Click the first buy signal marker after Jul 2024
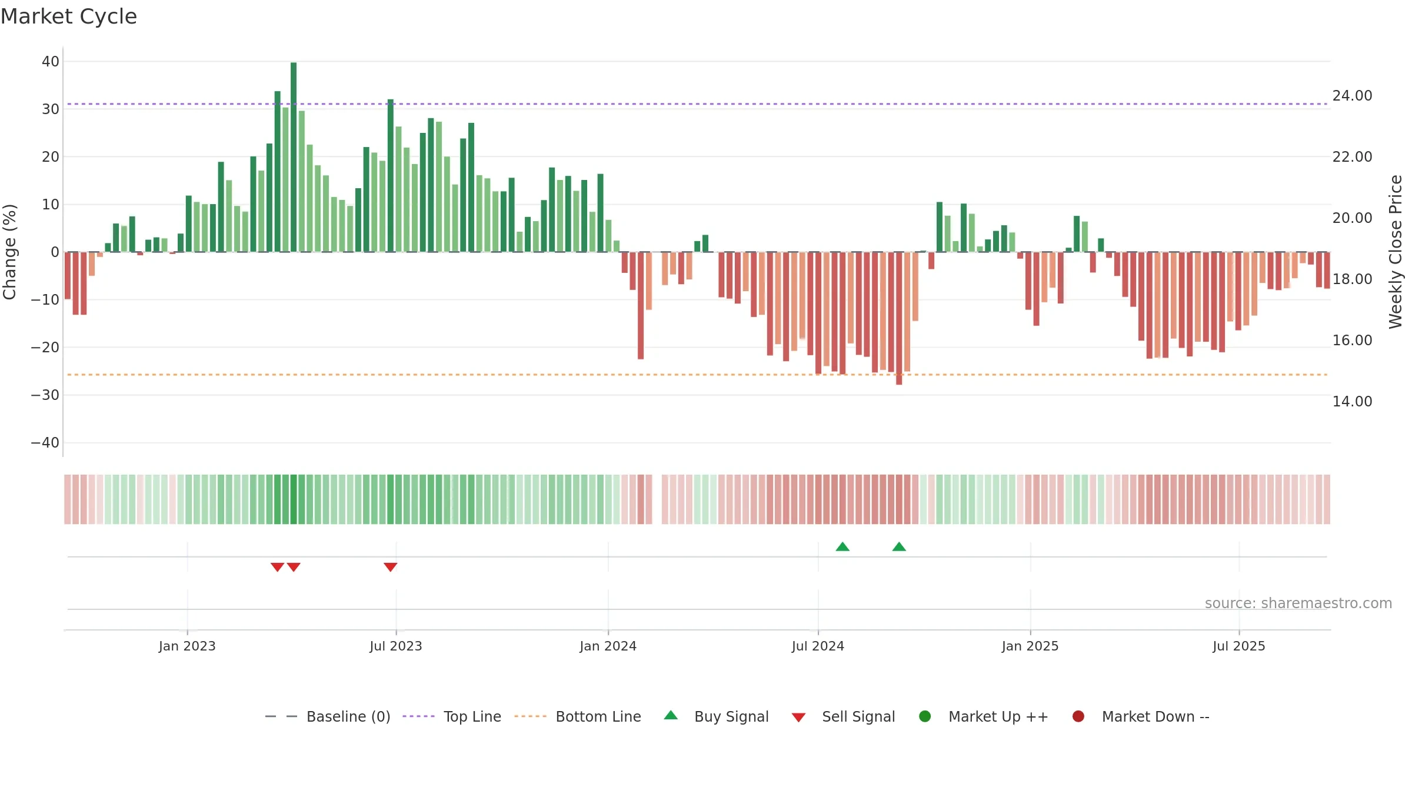This screenshot has width=1412, height=794. 842,547
